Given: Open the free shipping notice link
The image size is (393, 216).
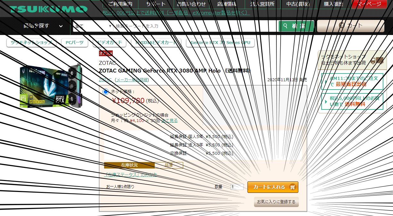Looking at the screenshot, I should coord(176,13).
